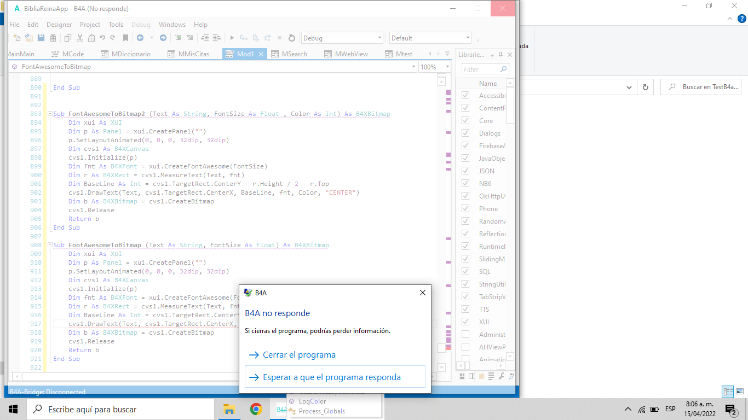Open the wrench tab icon below Libraries
The image size is (748, 420).
click(502, 376)
